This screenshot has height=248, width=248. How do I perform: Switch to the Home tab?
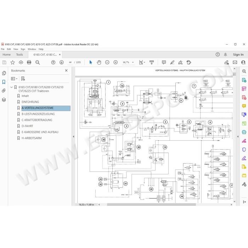[x=6, y=55]
